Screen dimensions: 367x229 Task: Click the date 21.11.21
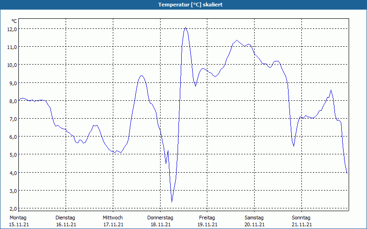[302, 225]
